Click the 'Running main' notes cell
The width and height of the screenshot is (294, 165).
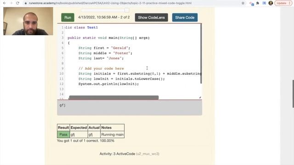(112, 134)
